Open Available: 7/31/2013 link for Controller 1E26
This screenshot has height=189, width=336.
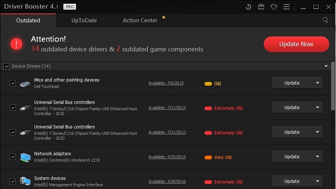167,108
